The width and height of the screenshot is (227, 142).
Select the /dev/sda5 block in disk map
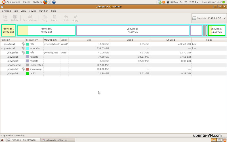pyautogui.click(x=46, y=30)
